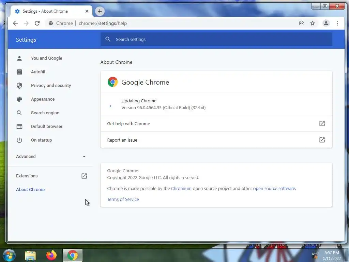Open Appearance settings

point(43,99)
